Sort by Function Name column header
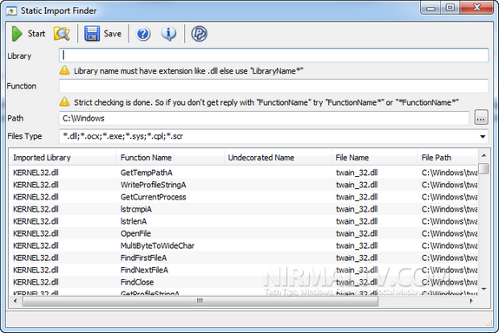This screenshot has width=499, height=333. click(170, 158)
